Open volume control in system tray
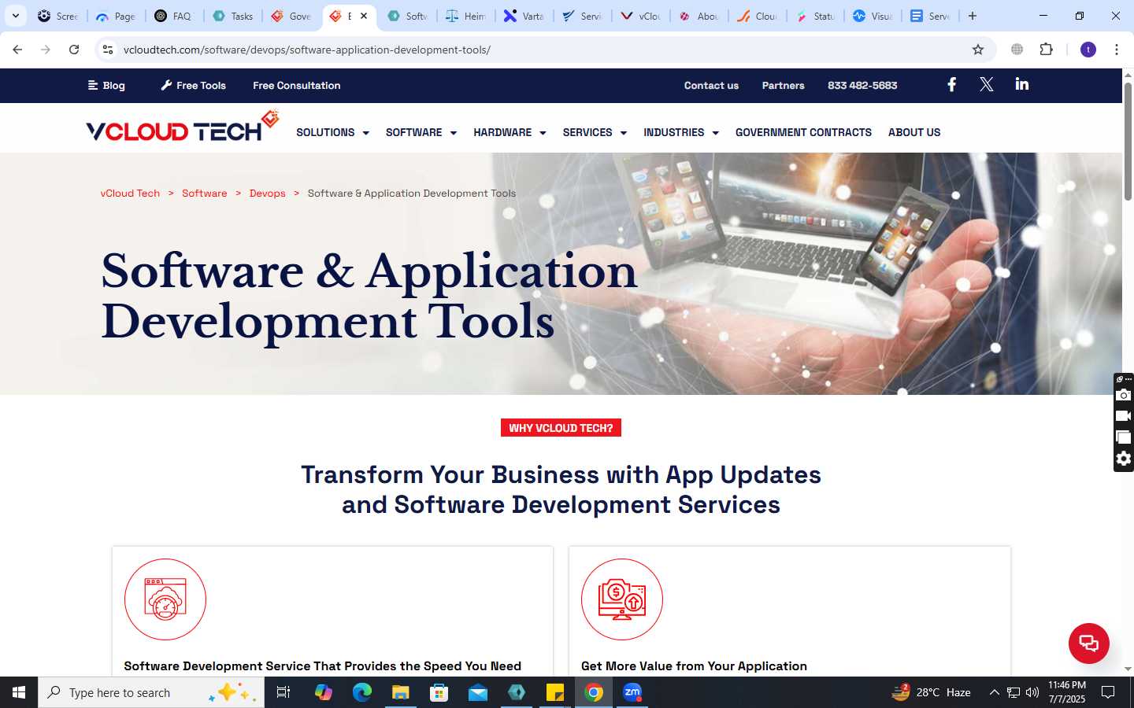 (1032, 692)
